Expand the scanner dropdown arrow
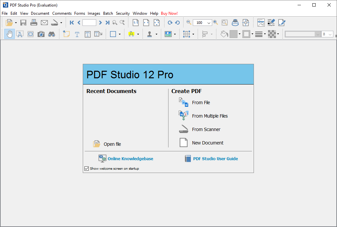 [x=61, y=23]
